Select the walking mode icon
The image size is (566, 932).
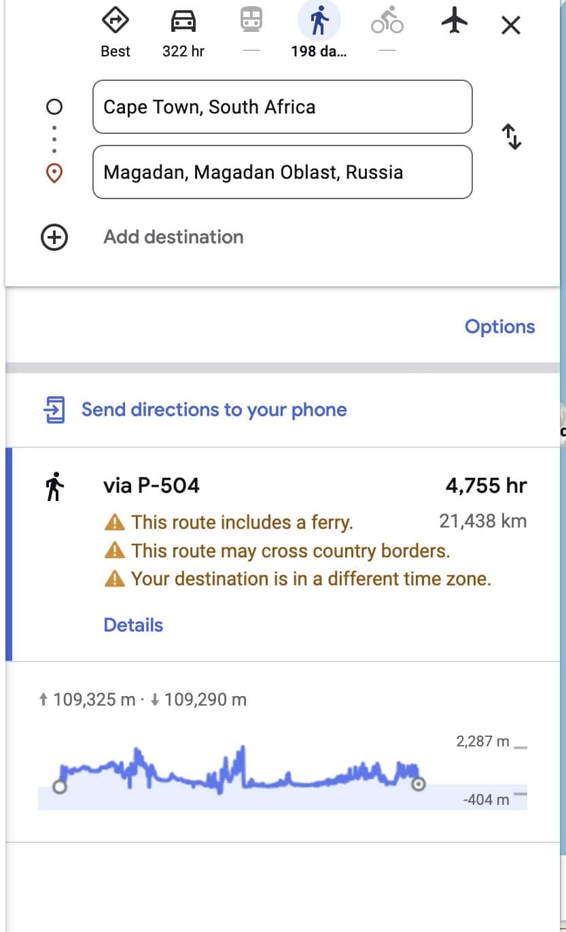tap(319, 20)
